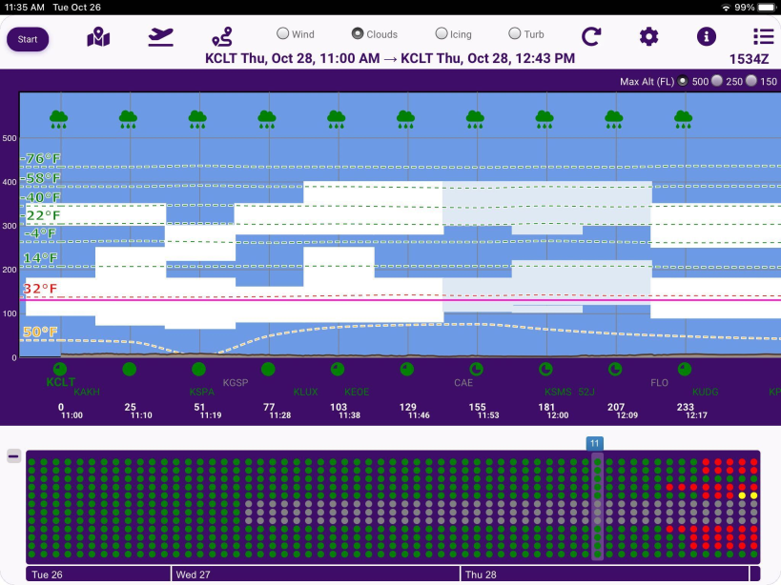Tap the sky cover circle at 11:00

(x=60, y=369)
